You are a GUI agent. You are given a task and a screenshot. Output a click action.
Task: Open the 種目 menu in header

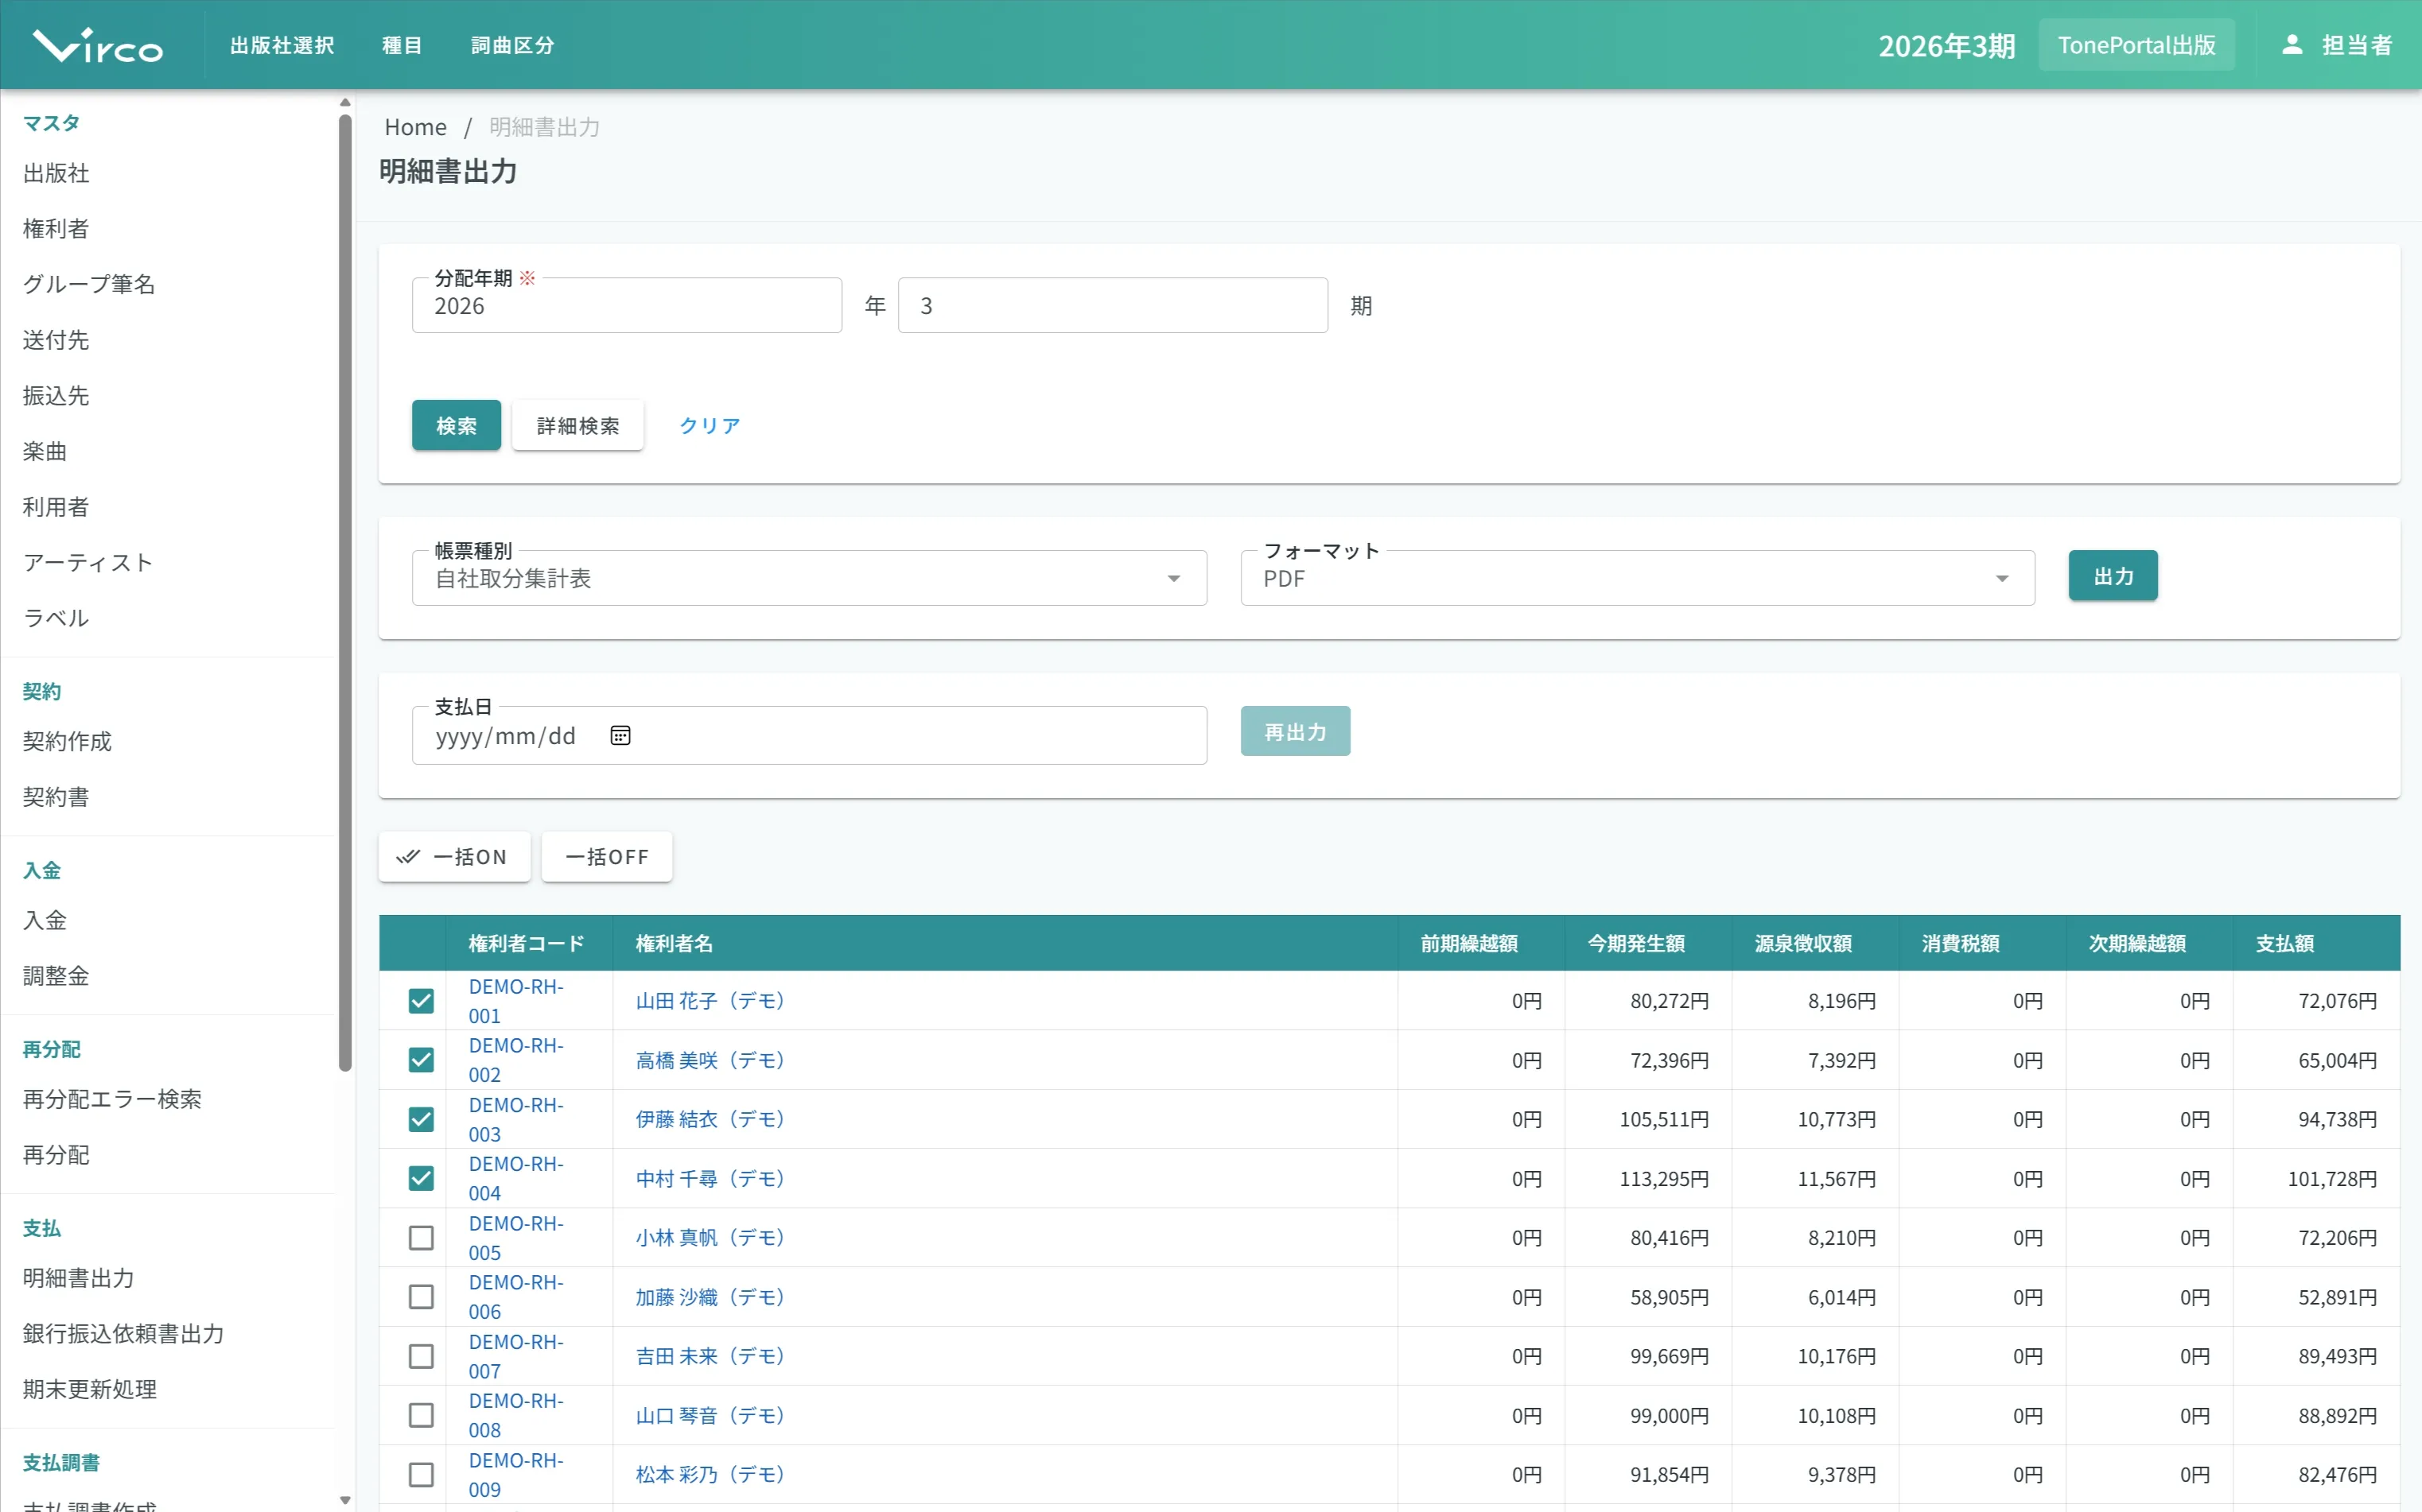[402, 45]
